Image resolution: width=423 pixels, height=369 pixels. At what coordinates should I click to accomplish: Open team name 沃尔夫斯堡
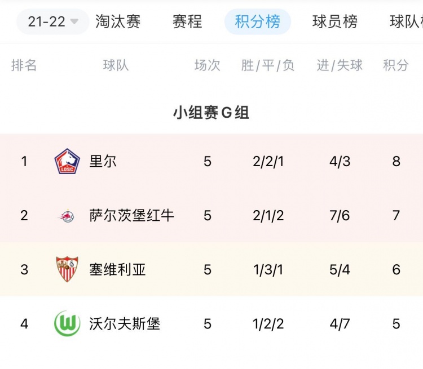coord(125,323)
